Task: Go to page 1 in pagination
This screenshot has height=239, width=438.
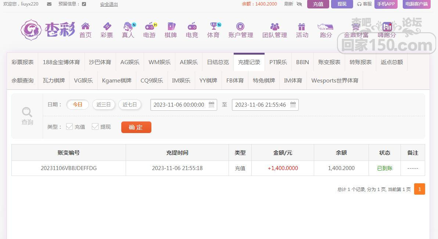Action: 419,189
